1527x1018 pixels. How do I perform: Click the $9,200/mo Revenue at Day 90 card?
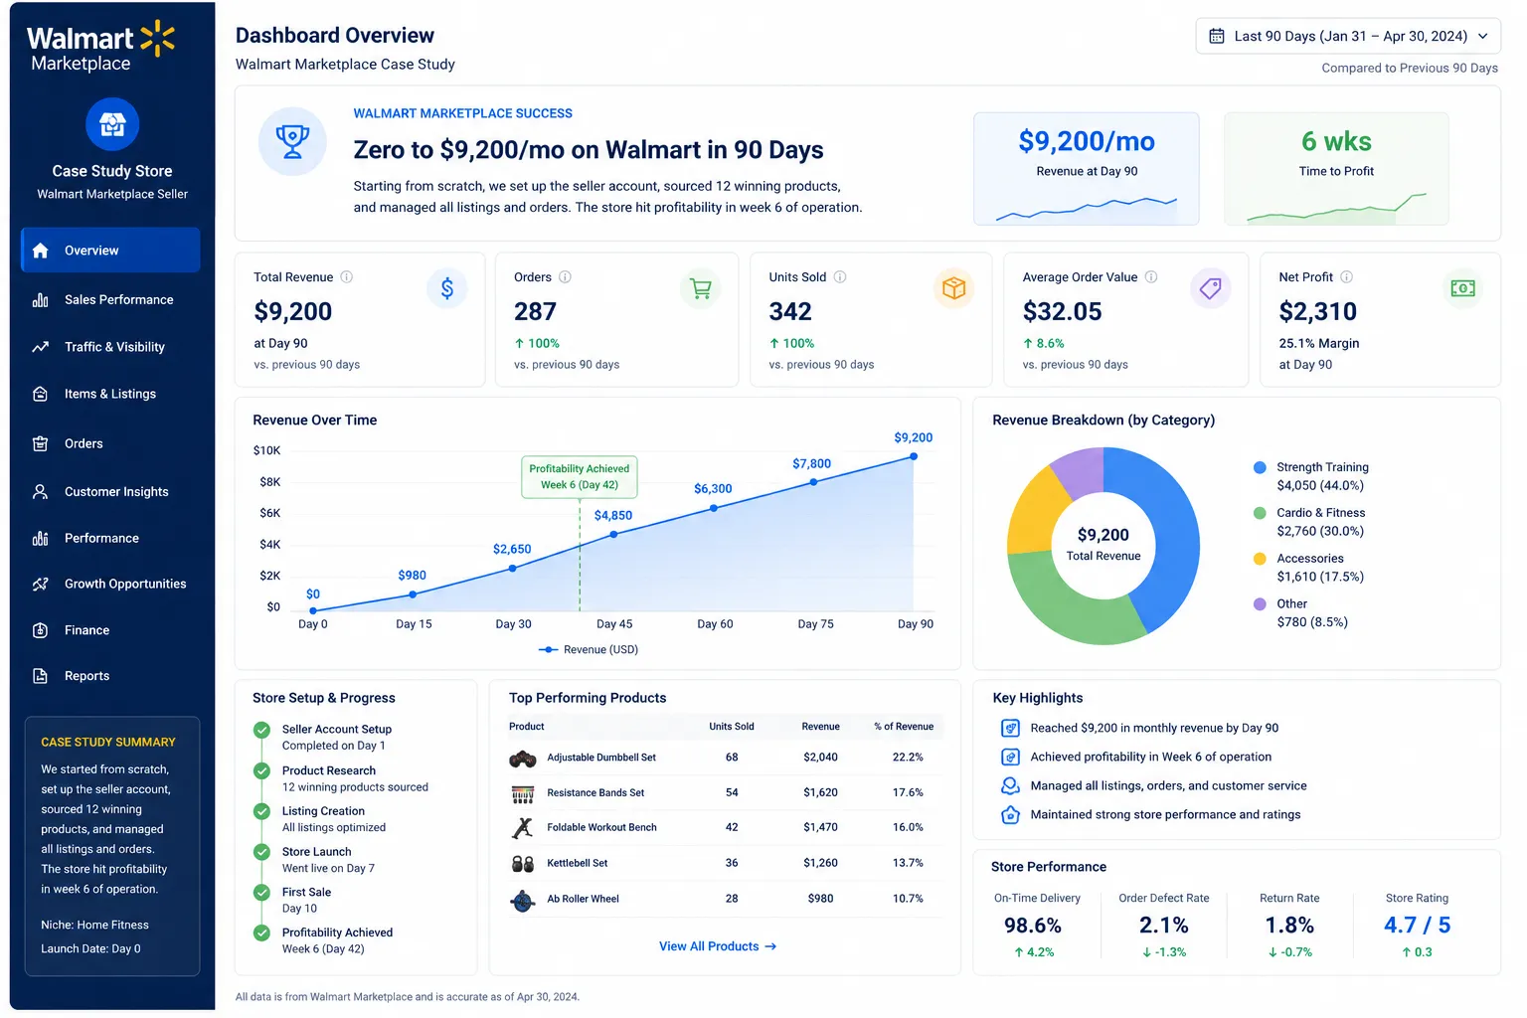point(1087,169)
